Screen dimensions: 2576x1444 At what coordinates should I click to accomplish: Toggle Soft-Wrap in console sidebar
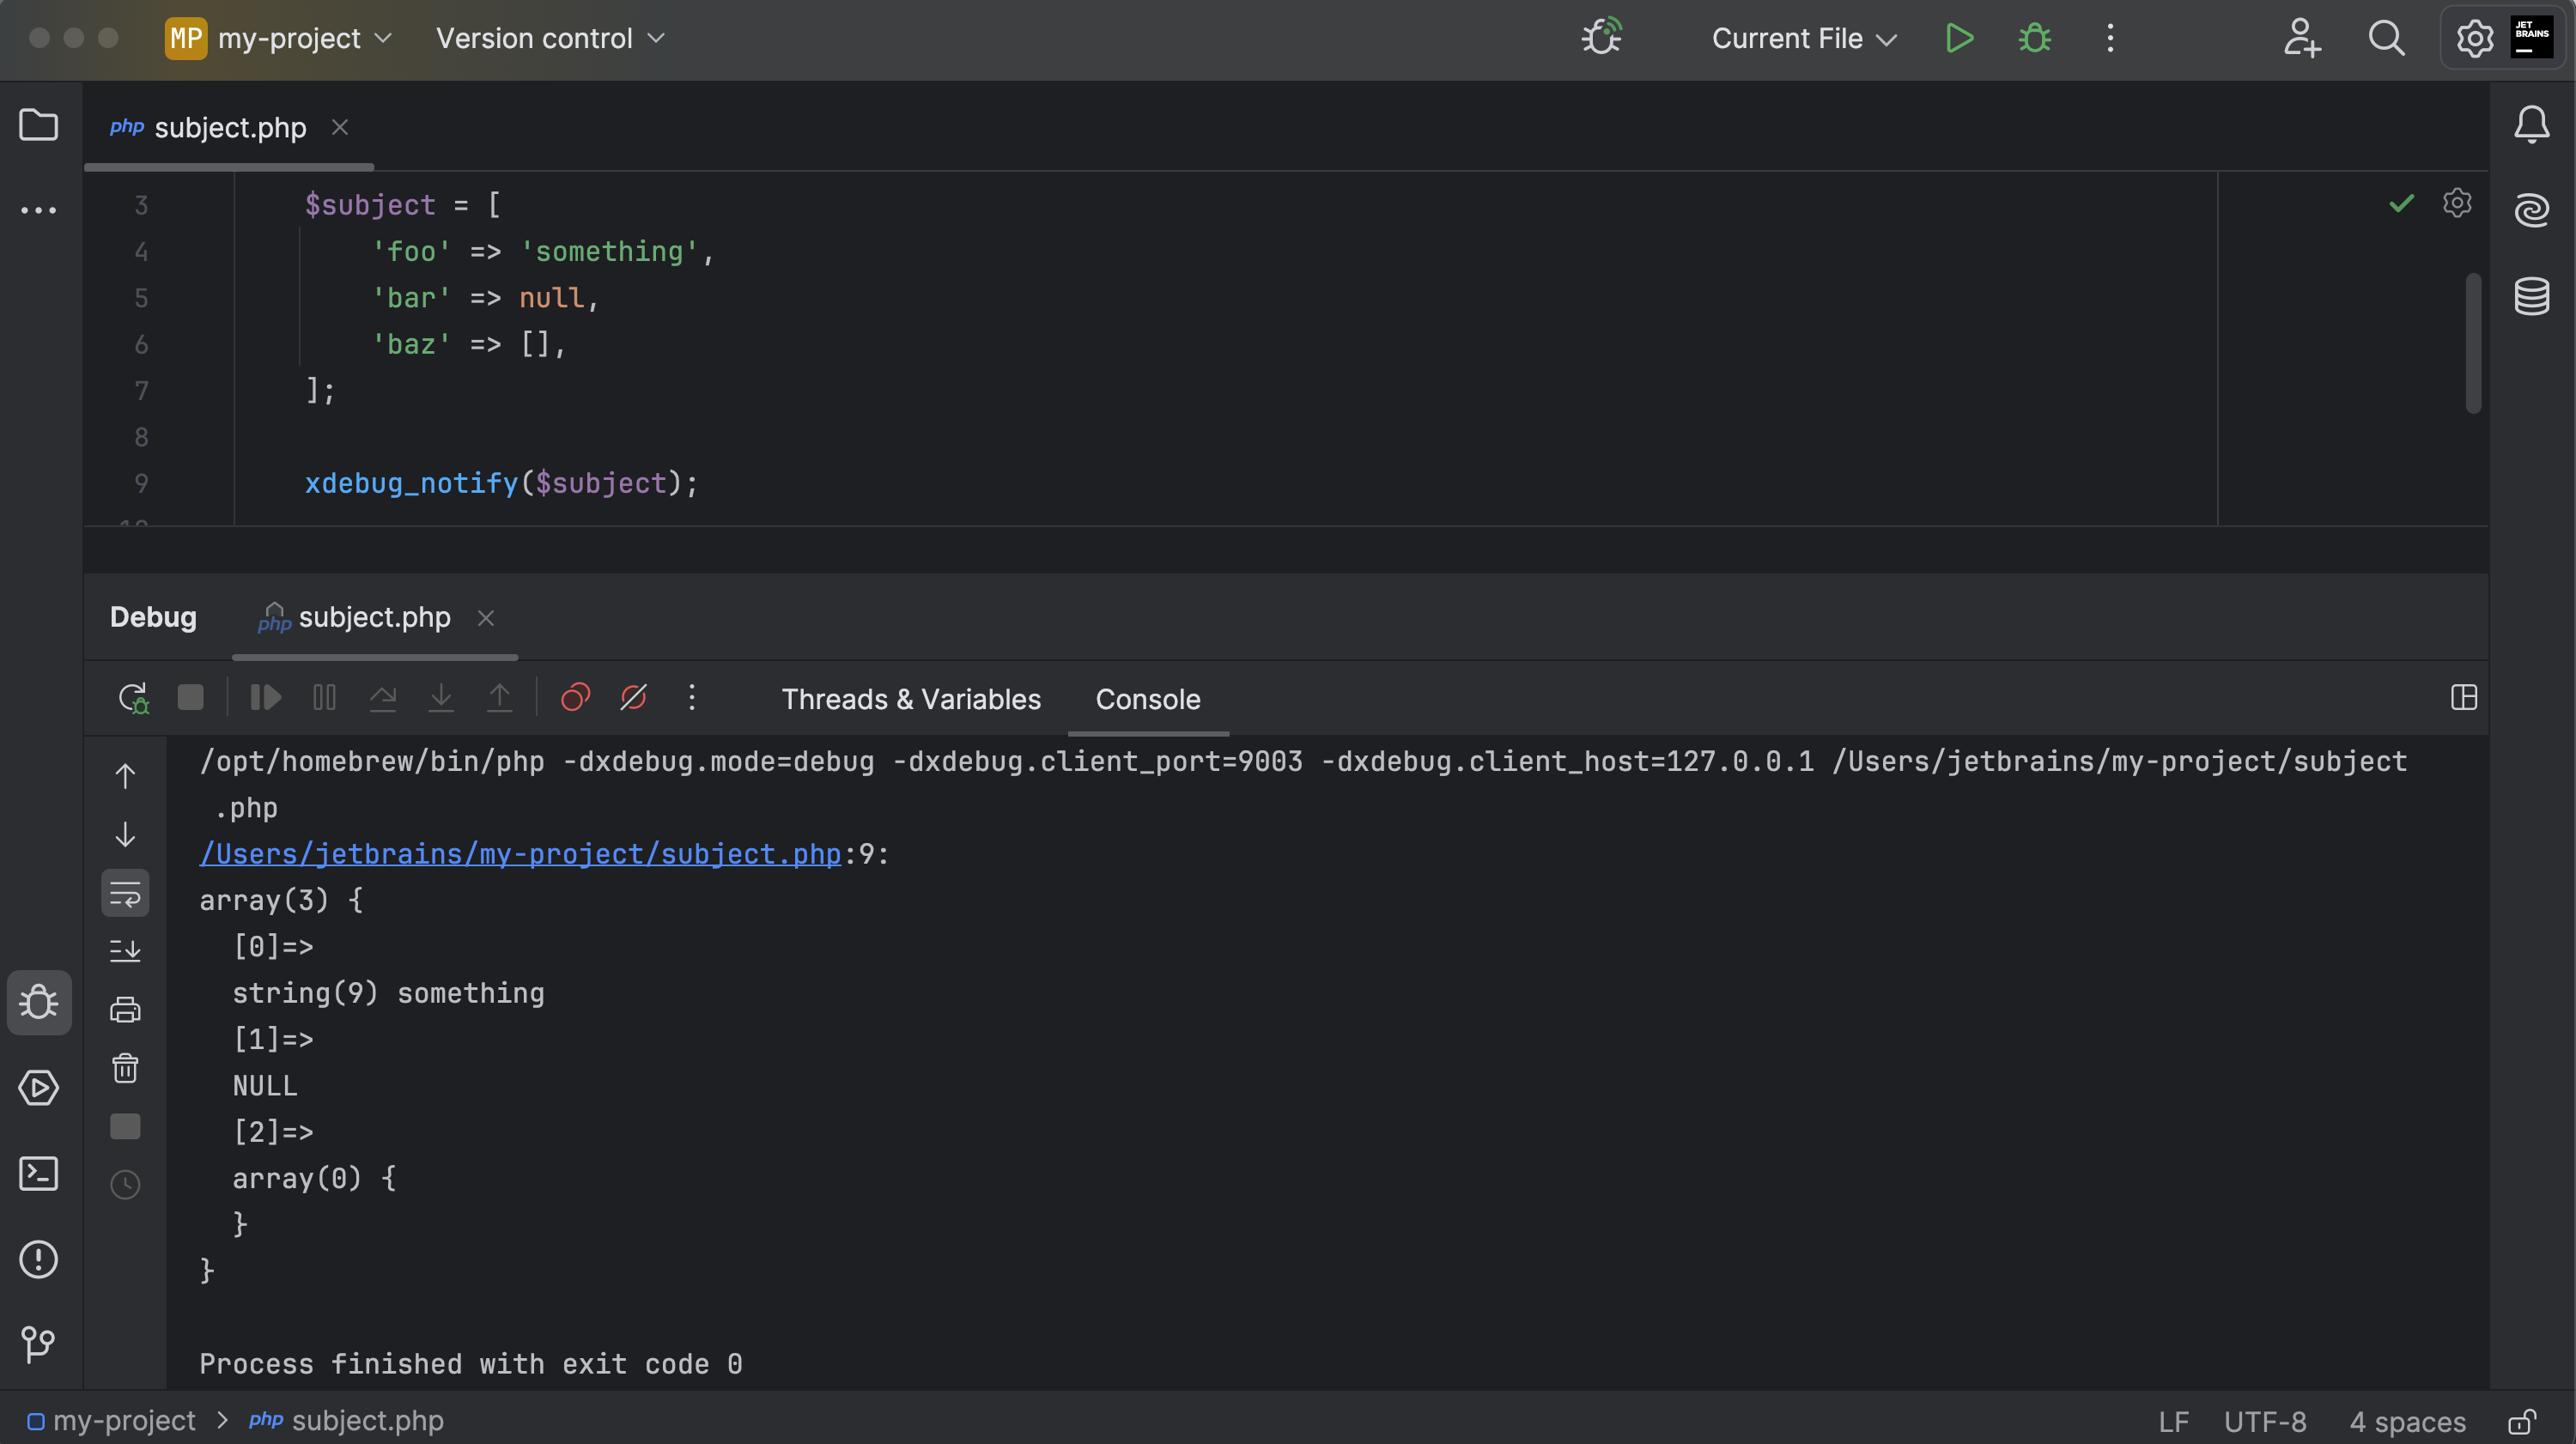coord(125,893)
